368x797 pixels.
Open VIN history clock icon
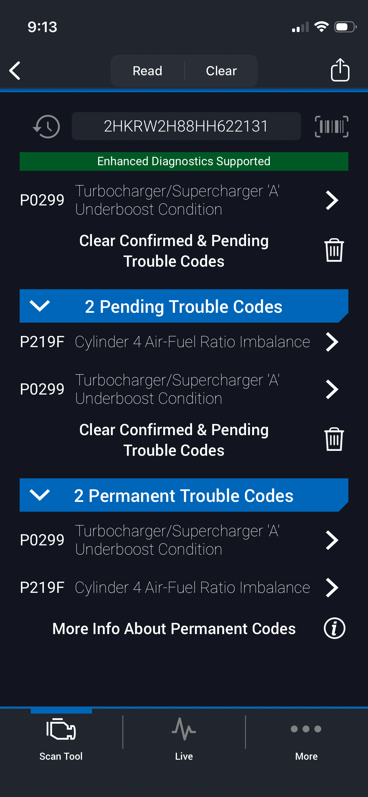(x=46, y=126)
